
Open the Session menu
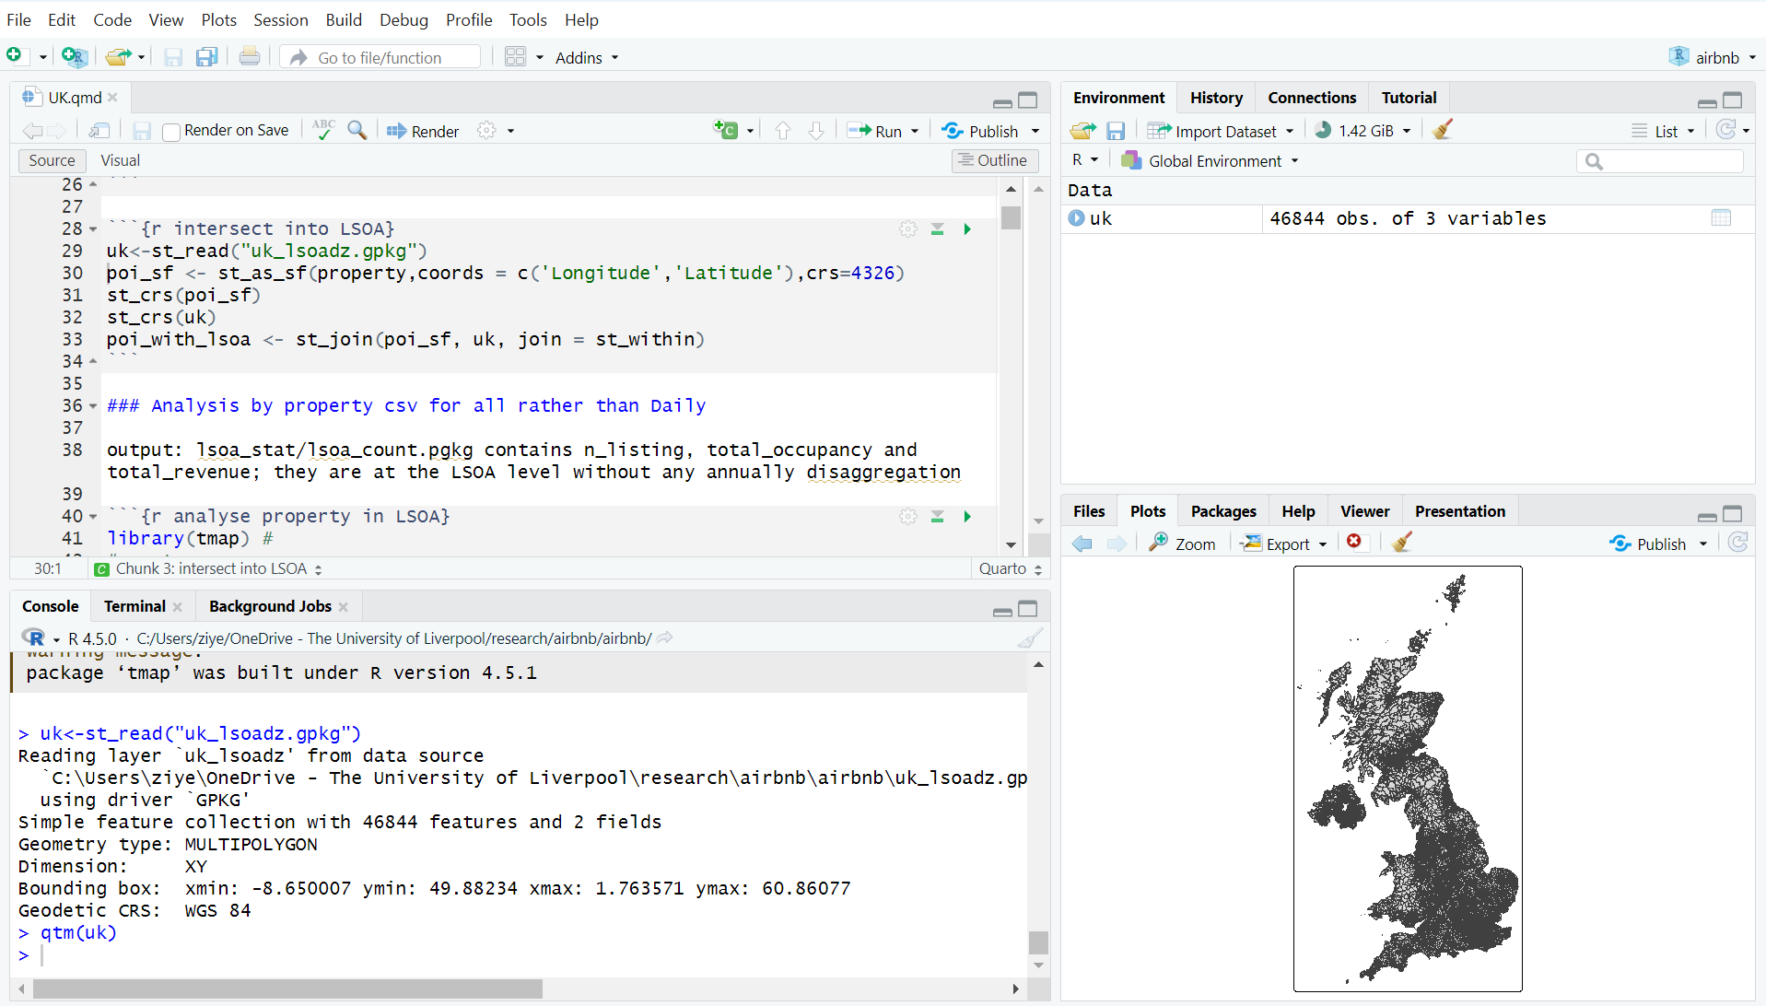281,19
